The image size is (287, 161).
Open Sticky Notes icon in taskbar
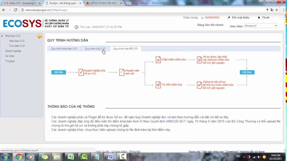(x=44, y=157)
